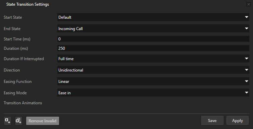Focus the Start Time (ms) input field

tap(153, 39)
